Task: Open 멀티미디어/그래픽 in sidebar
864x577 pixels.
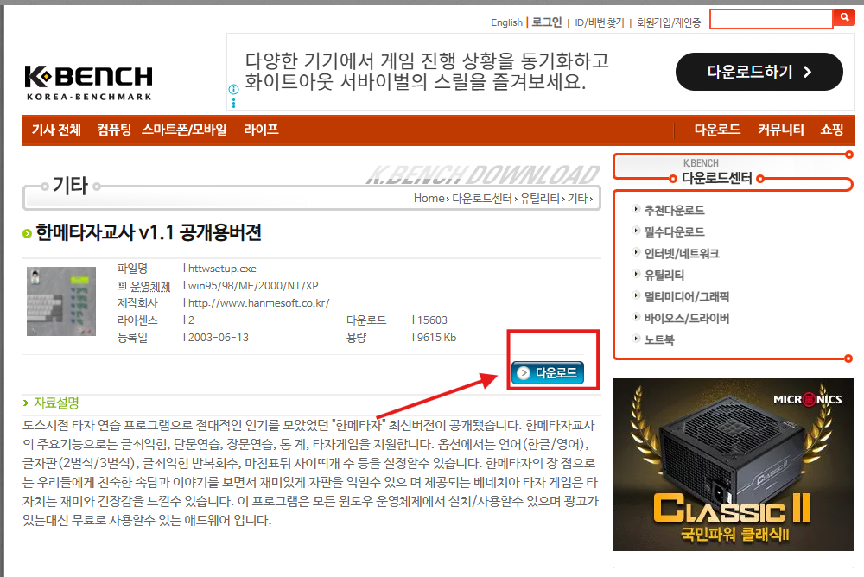Action: coord(687,296)
